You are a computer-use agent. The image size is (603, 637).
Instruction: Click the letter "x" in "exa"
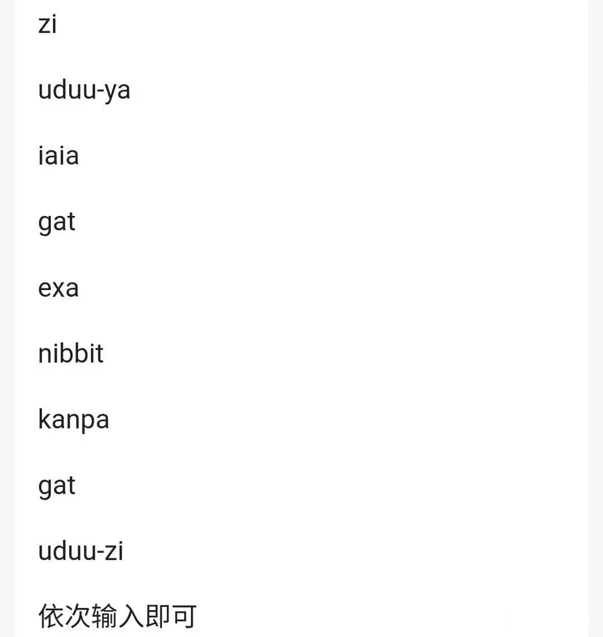coord(59,289)
